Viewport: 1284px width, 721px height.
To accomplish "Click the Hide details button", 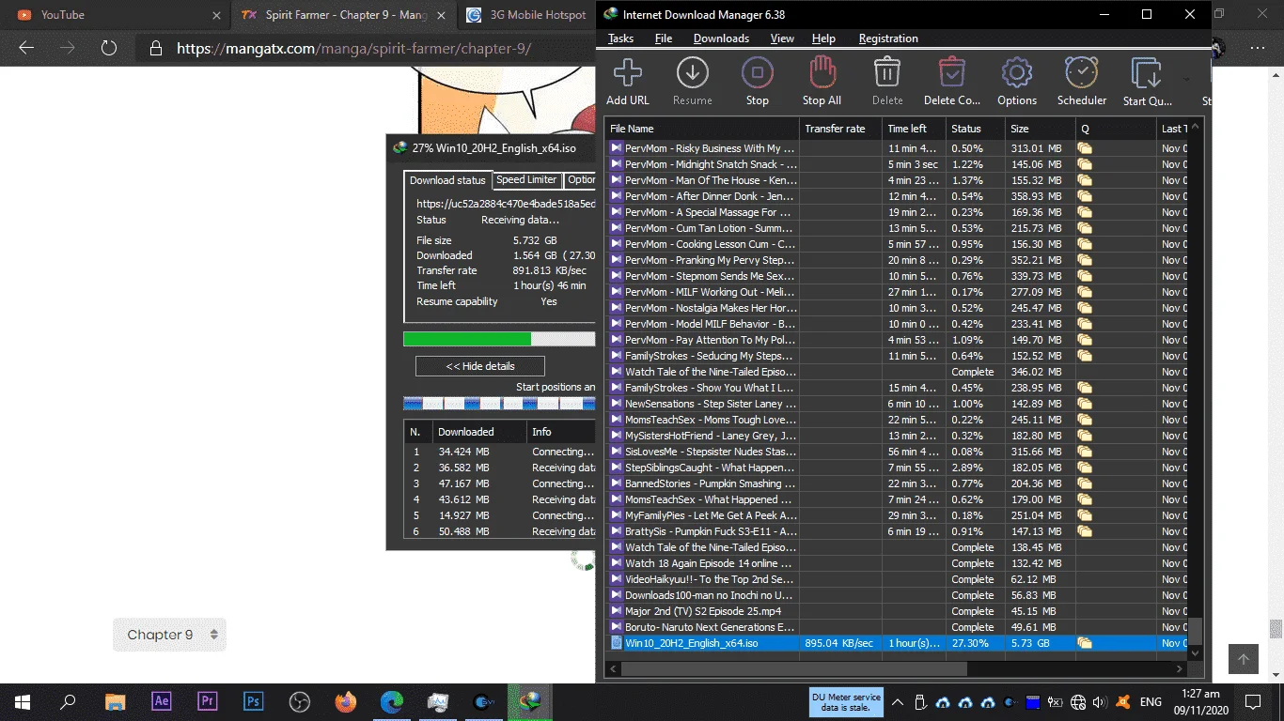I will [x=480, y=366].
